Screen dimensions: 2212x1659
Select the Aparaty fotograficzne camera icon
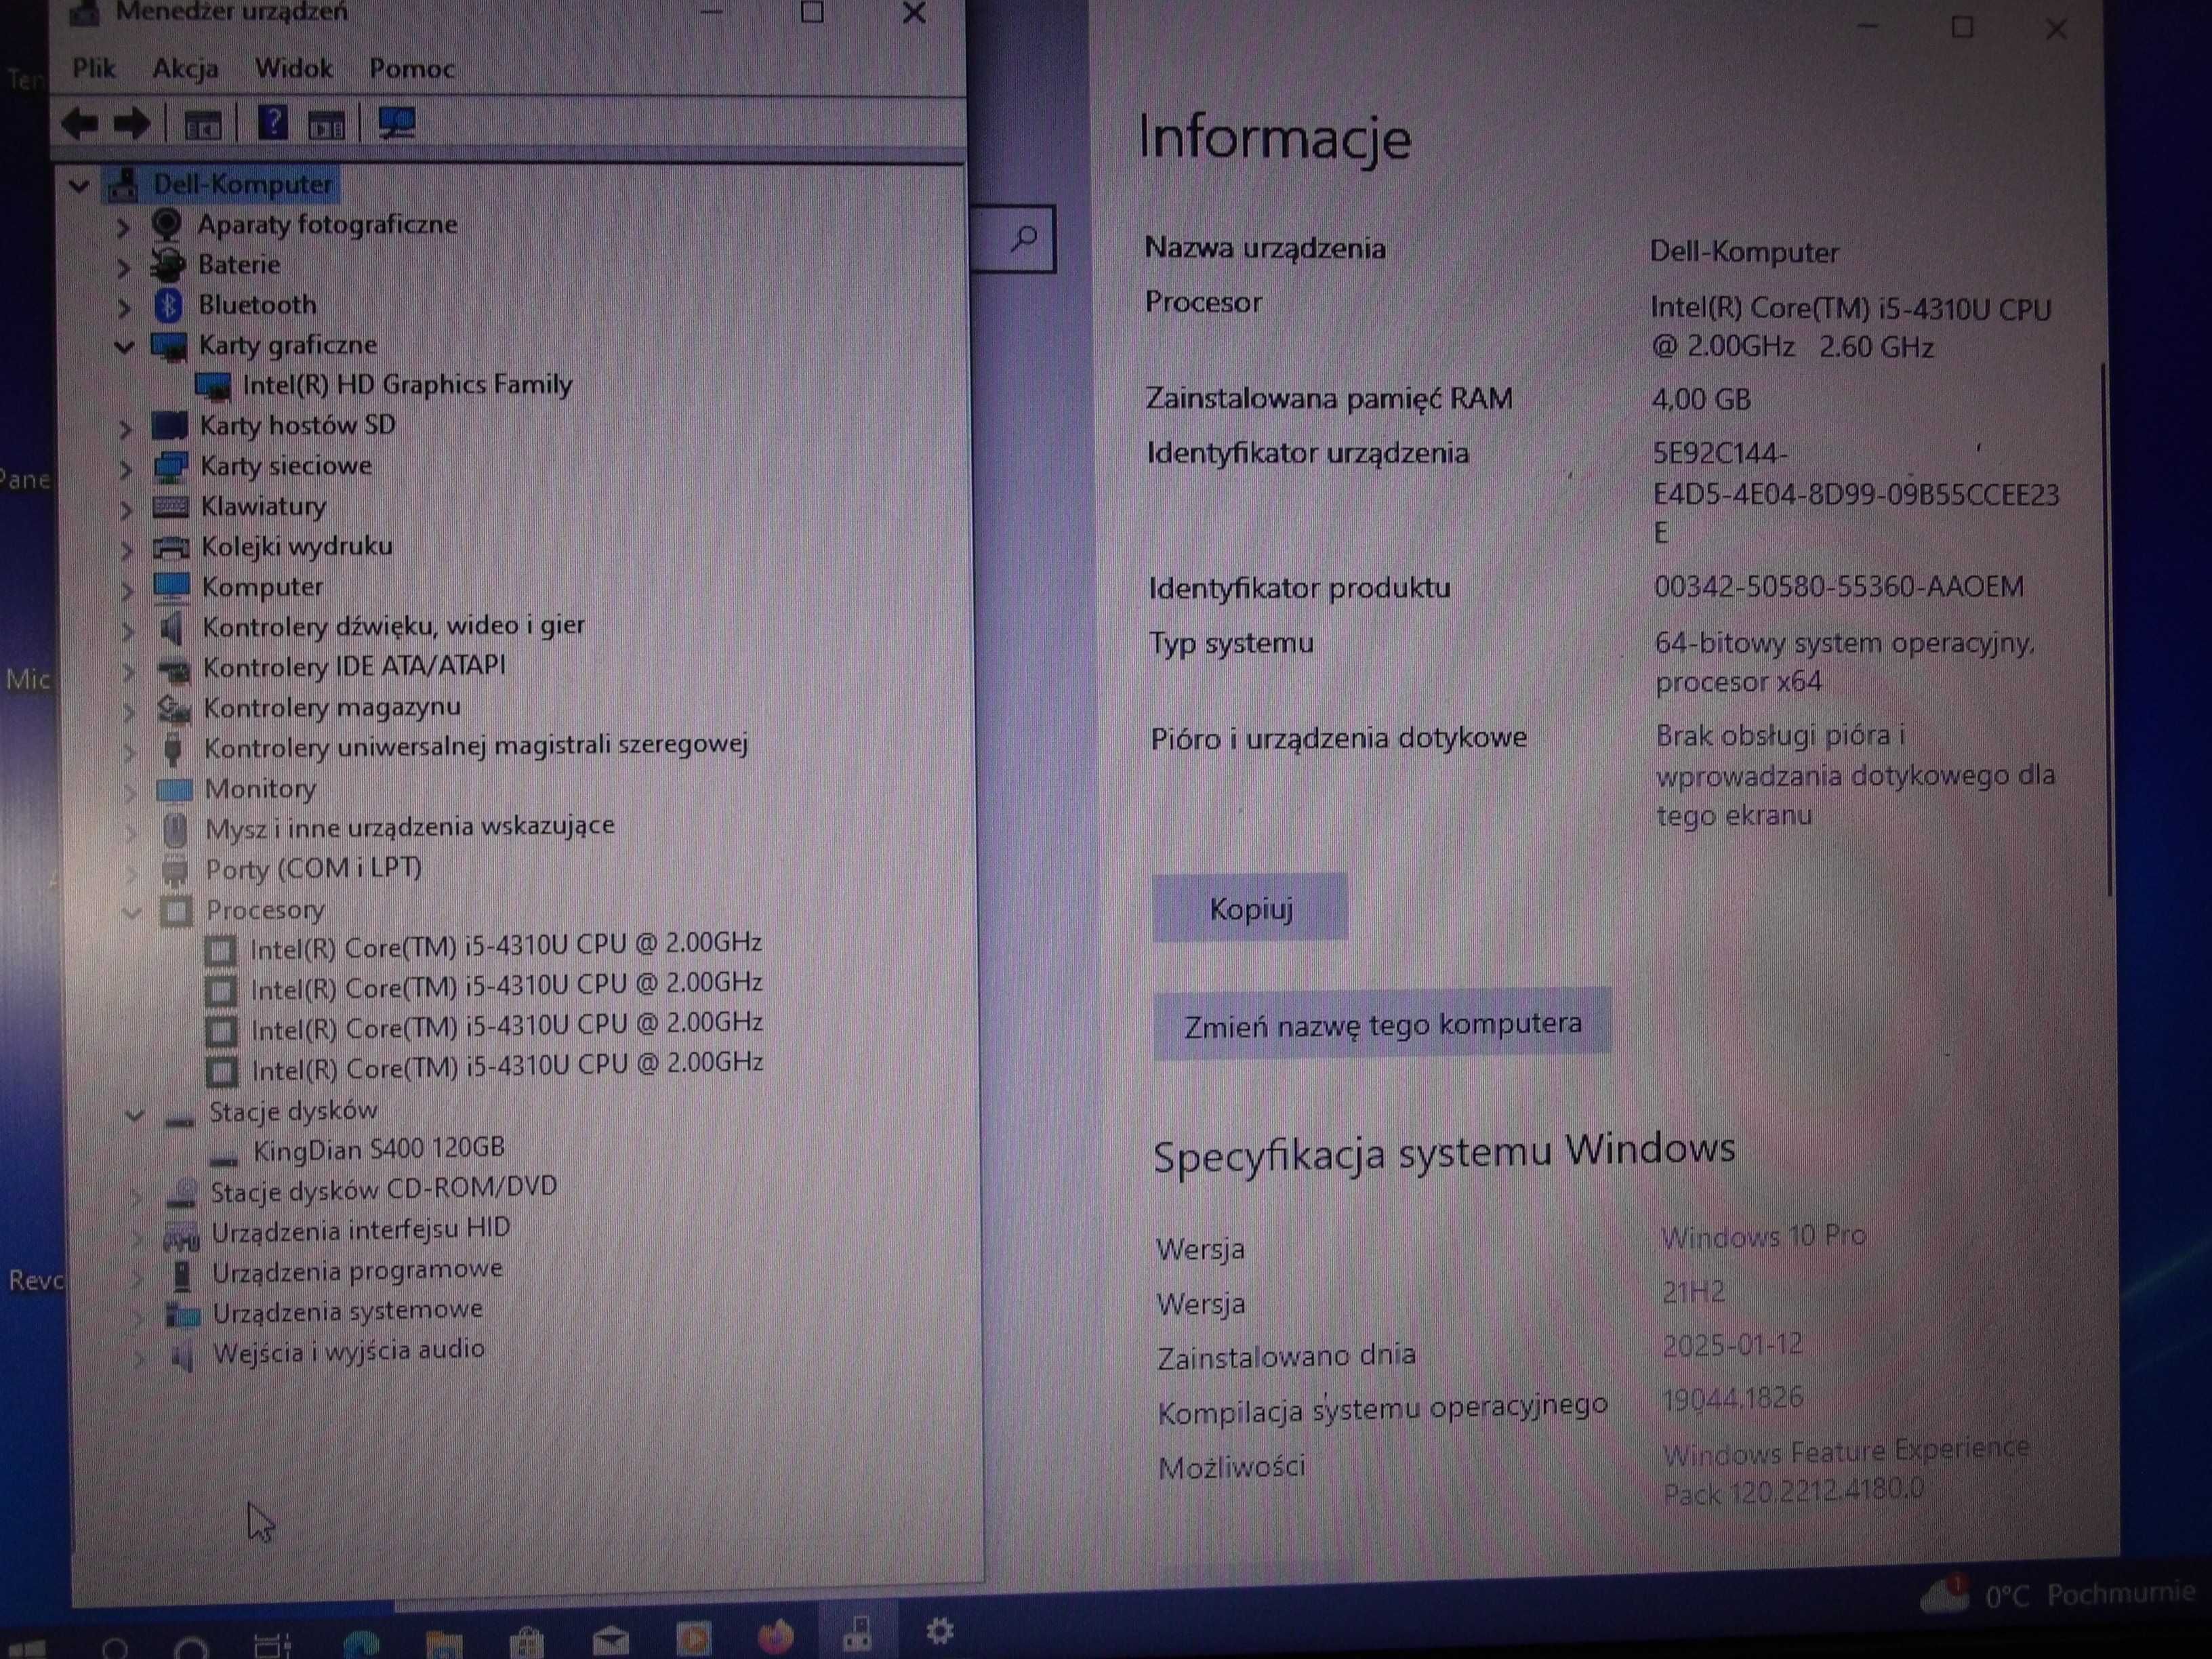[x=167, y=224]
